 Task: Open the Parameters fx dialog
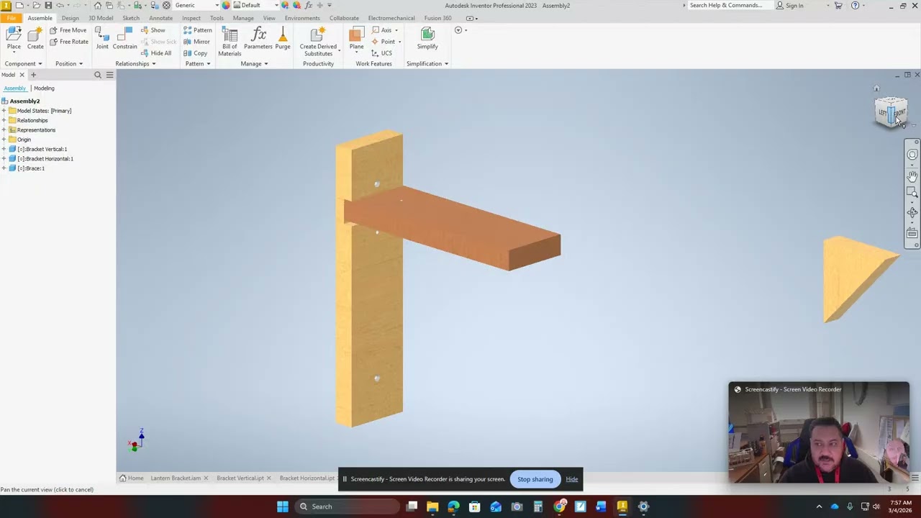pos(258,39)
